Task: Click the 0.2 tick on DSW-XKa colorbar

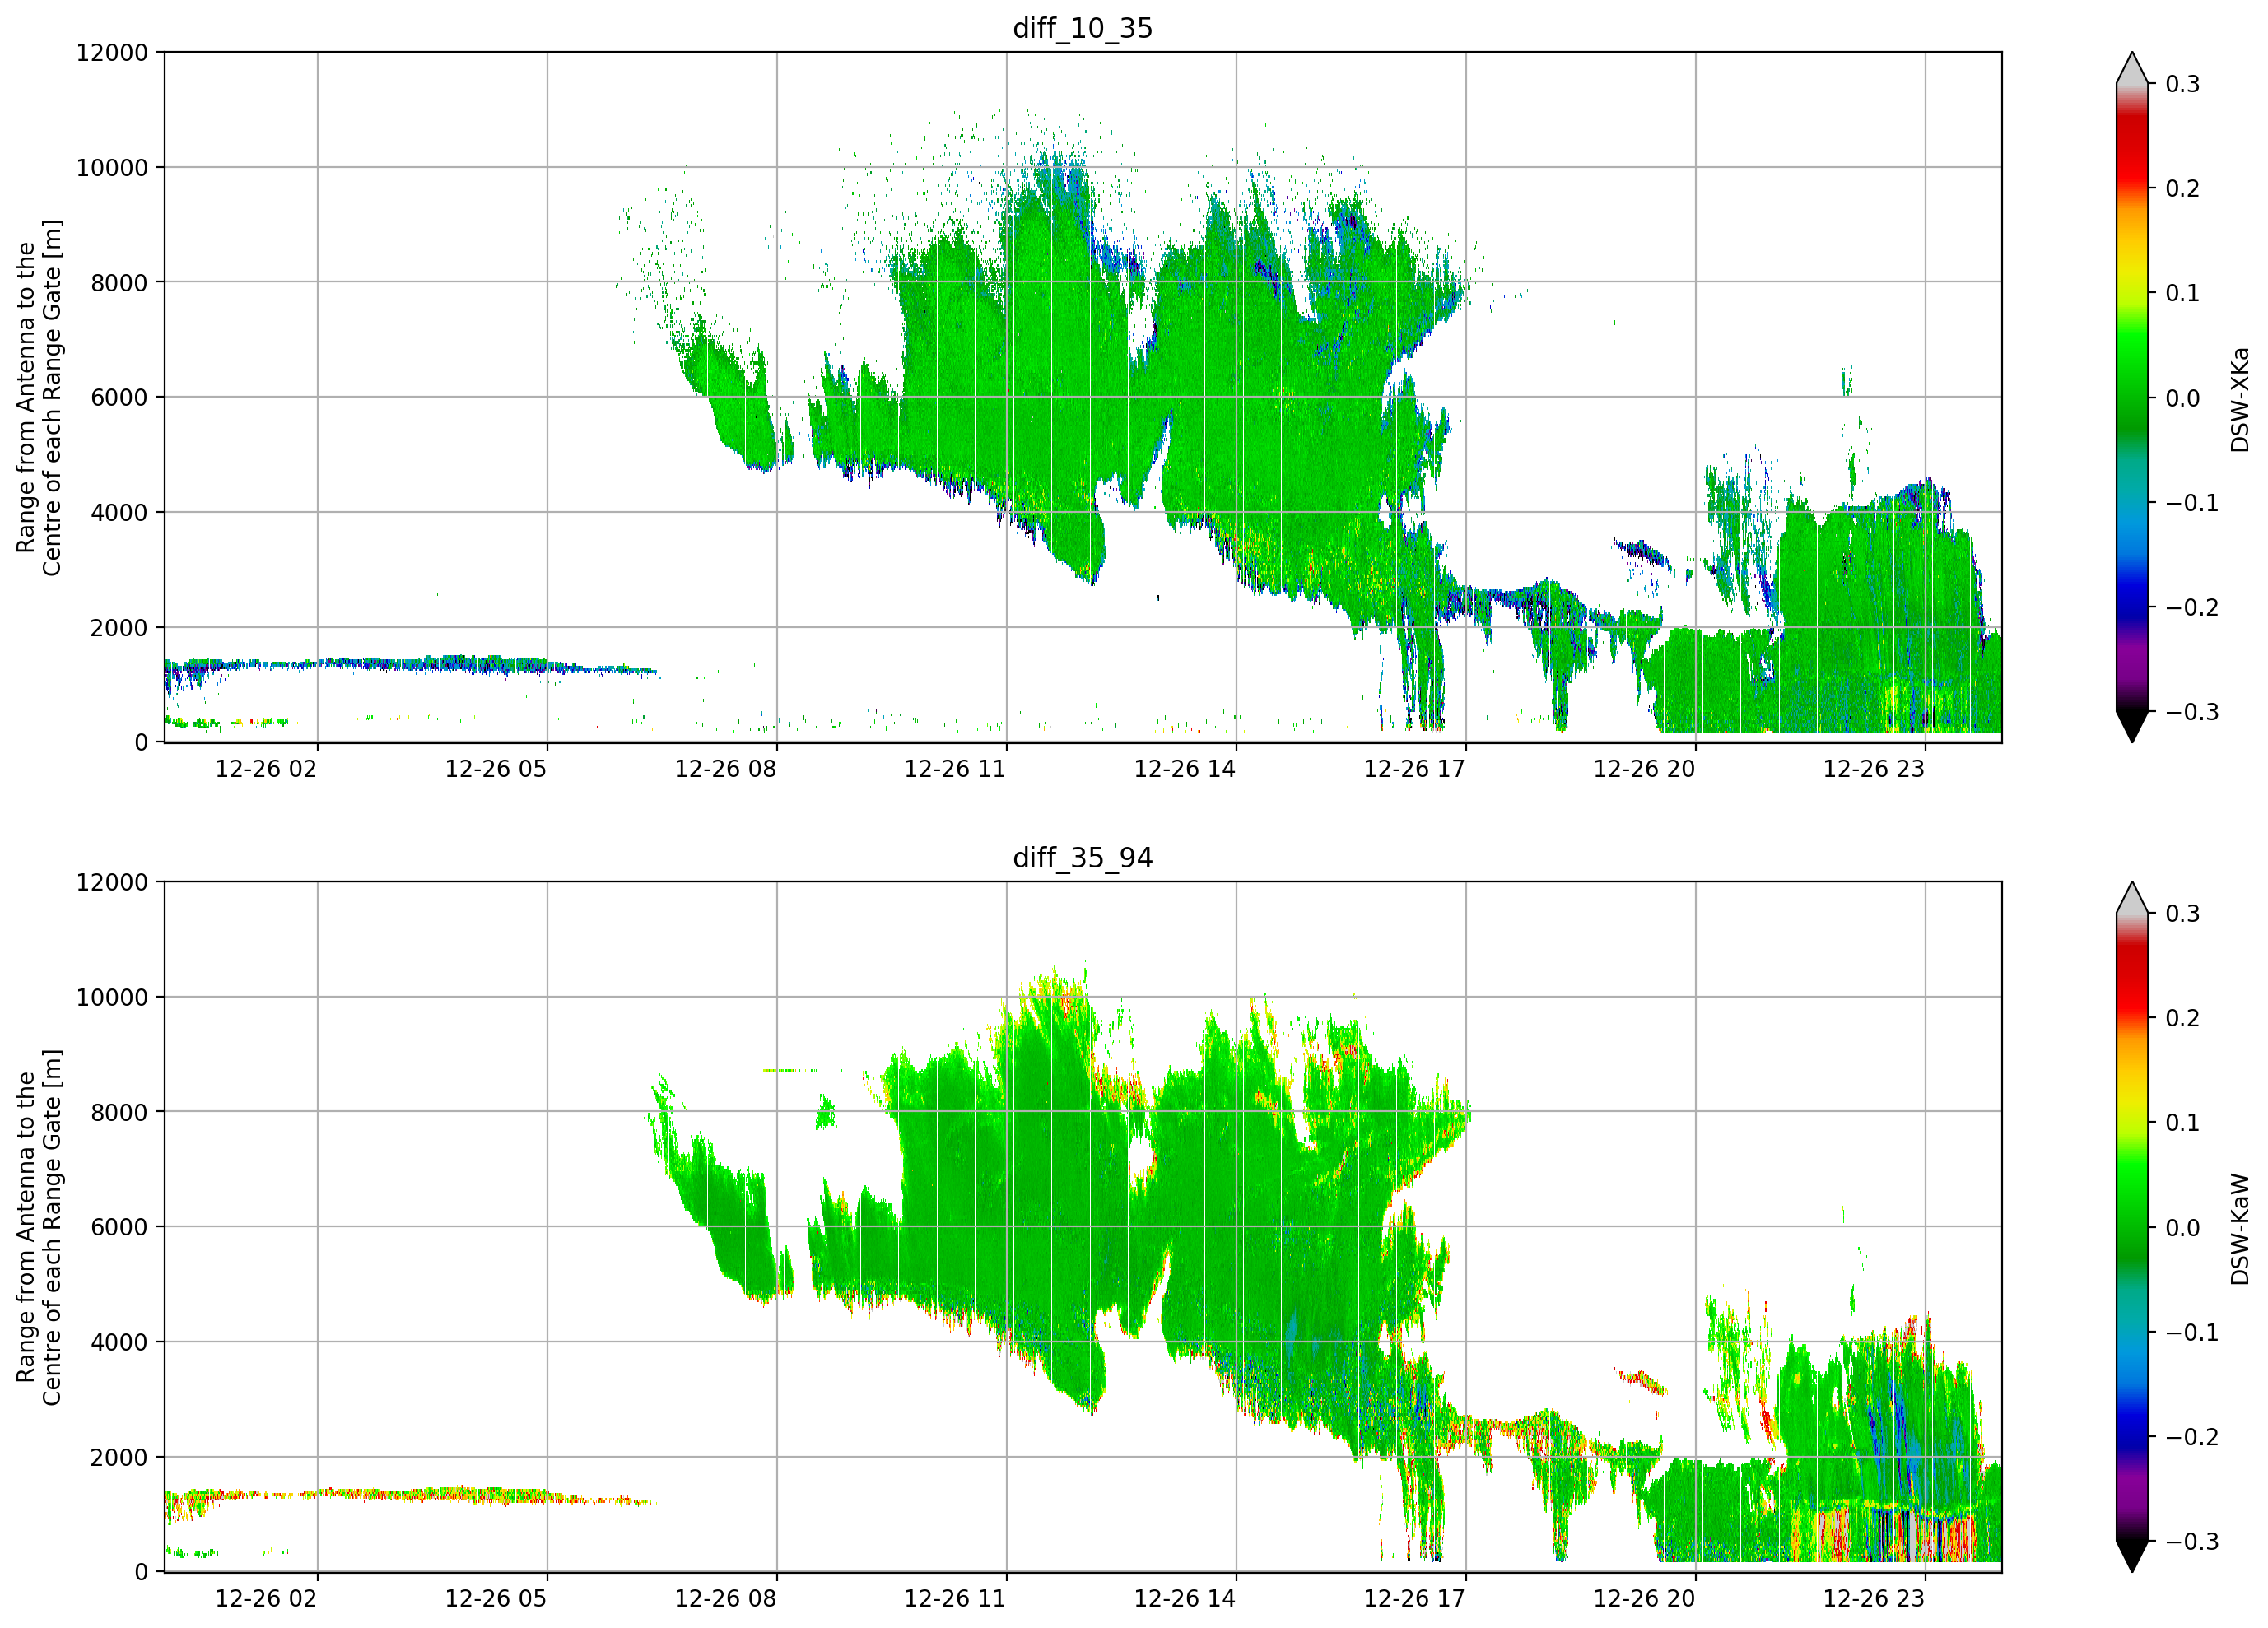Action: pos(2183,188)
